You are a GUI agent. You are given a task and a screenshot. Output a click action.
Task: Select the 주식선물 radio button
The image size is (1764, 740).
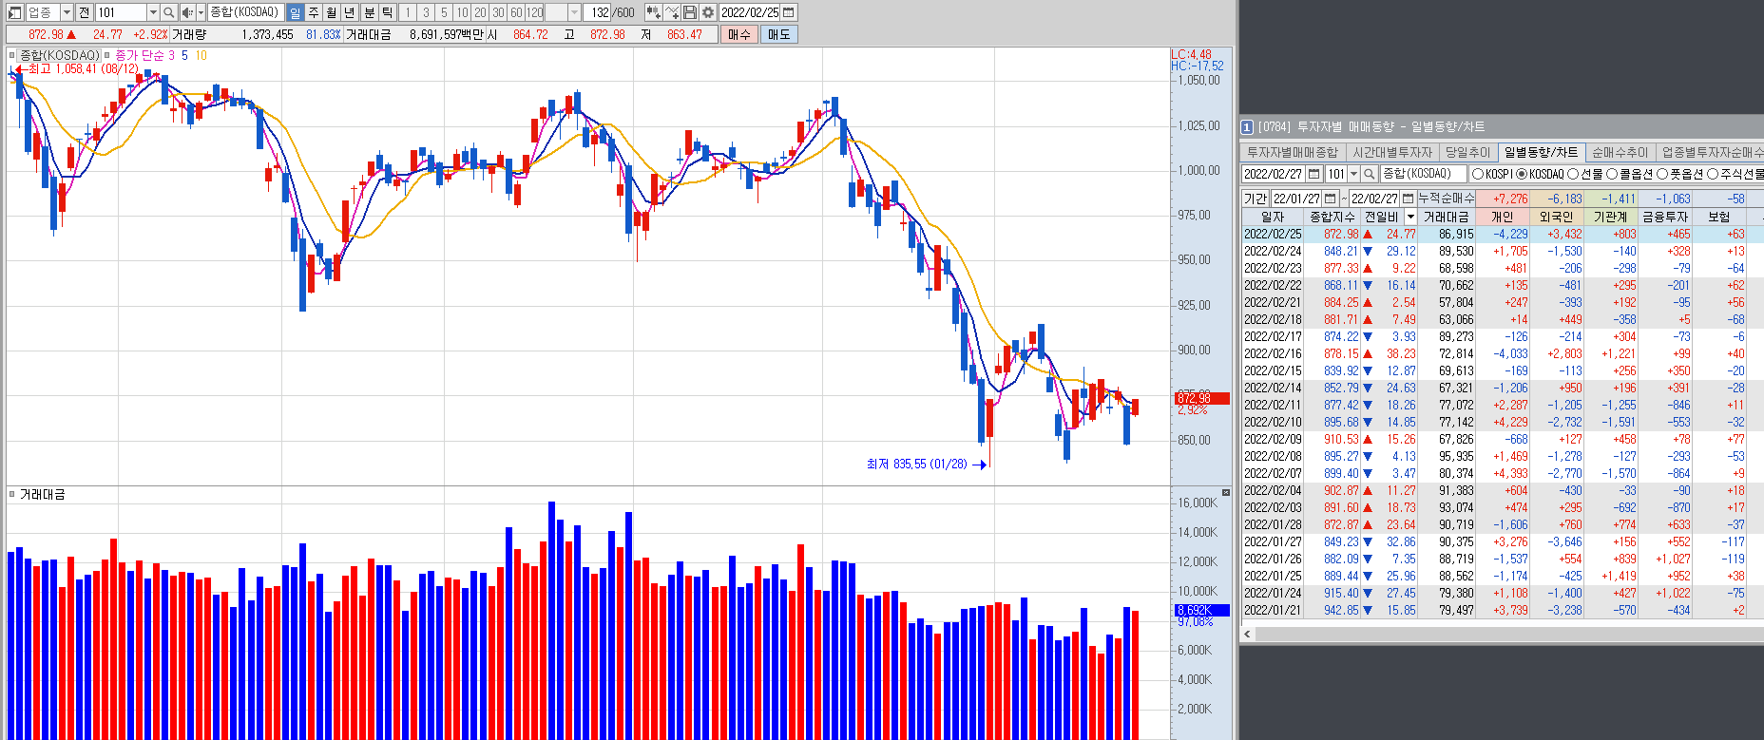tap(1714, 174)
